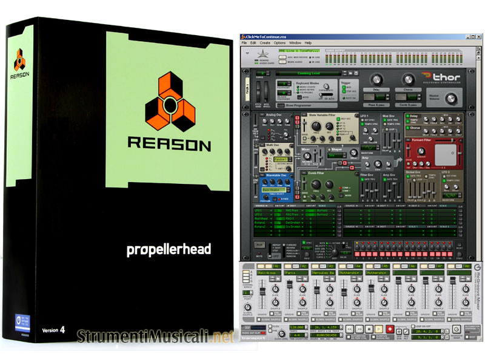Open the File menu

245,43
